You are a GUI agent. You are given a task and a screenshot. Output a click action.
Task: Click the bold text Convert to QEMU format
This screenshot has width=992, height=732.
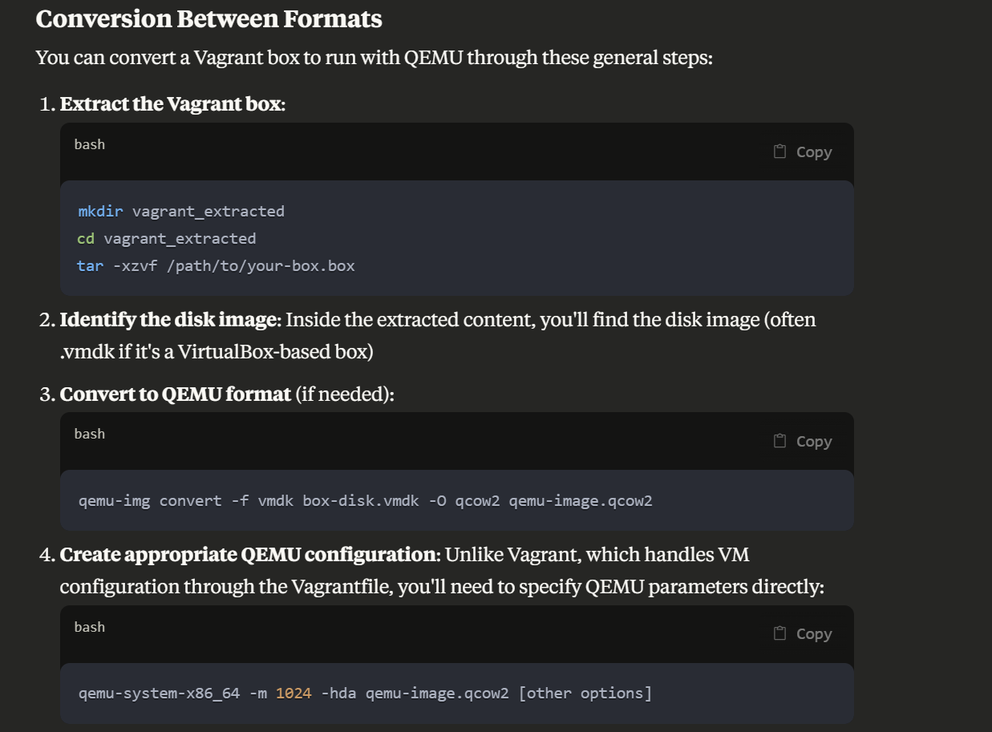point(175,394)
